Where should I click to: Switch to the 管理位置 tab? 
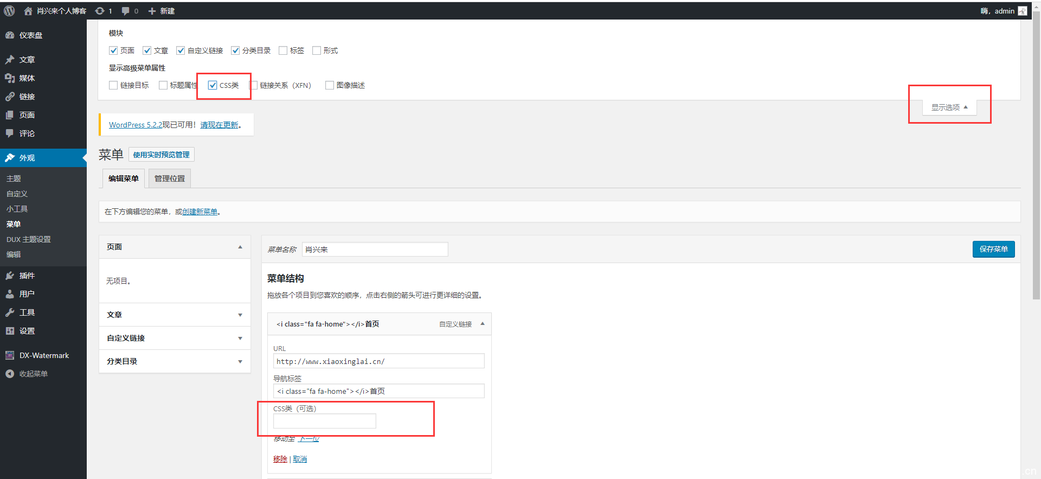tap(169, 178)
